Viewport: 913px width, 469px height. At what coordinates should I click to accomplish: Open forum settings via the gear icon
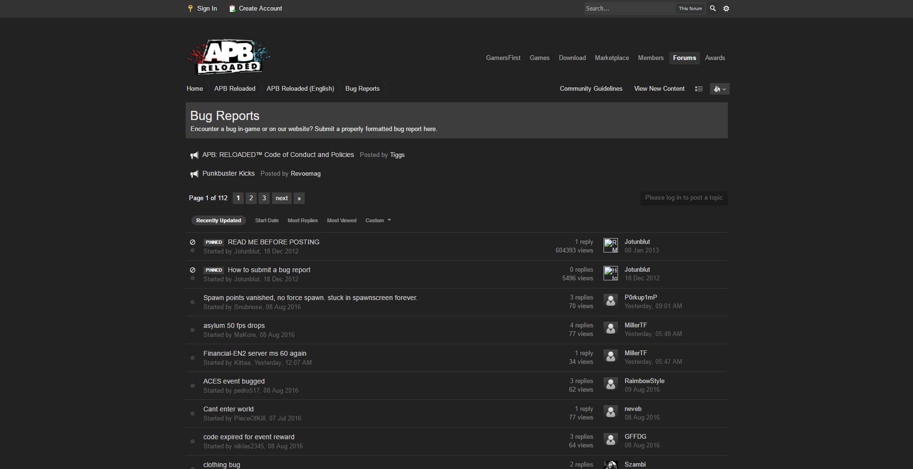(x=726, y=8)
